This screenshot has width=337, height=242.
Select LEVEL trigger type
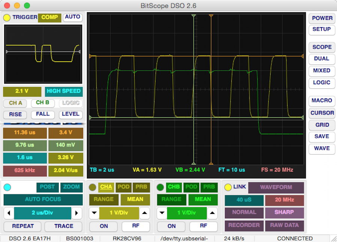(x=71, y=114)
